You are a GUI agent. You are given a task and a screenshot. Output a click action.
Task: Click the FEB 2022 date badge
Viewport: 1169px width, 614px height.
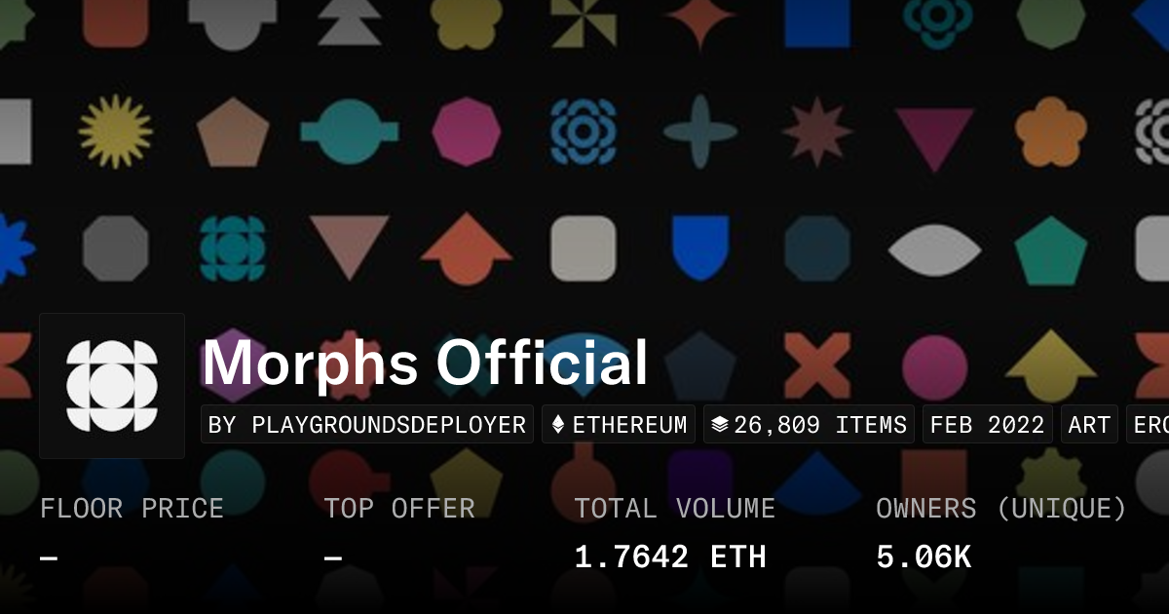tap(987, 425)
